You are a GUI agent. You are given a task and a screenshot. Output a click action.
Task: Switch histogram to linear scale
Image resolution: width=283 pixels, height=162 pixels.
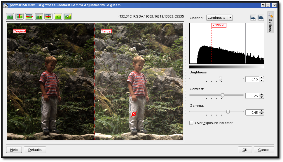253,18
